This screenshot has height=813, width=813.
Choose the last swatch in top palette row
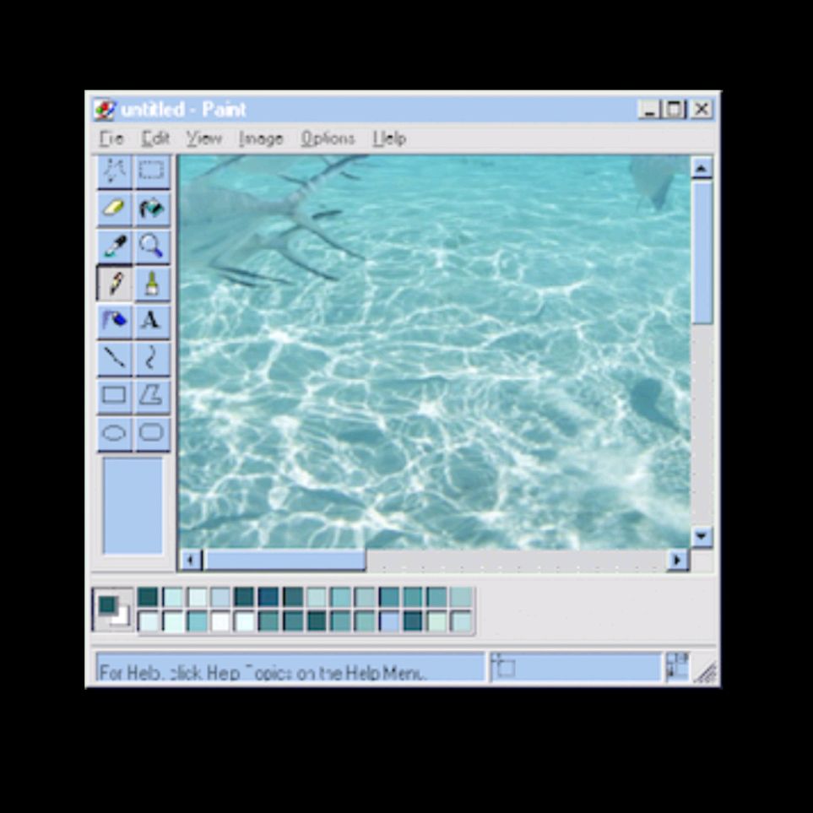461,597
